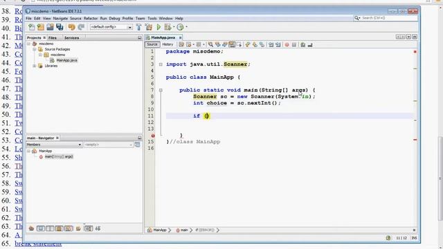443x249 pixels.
Task: Open the File menu
Action: click(28, 19)
